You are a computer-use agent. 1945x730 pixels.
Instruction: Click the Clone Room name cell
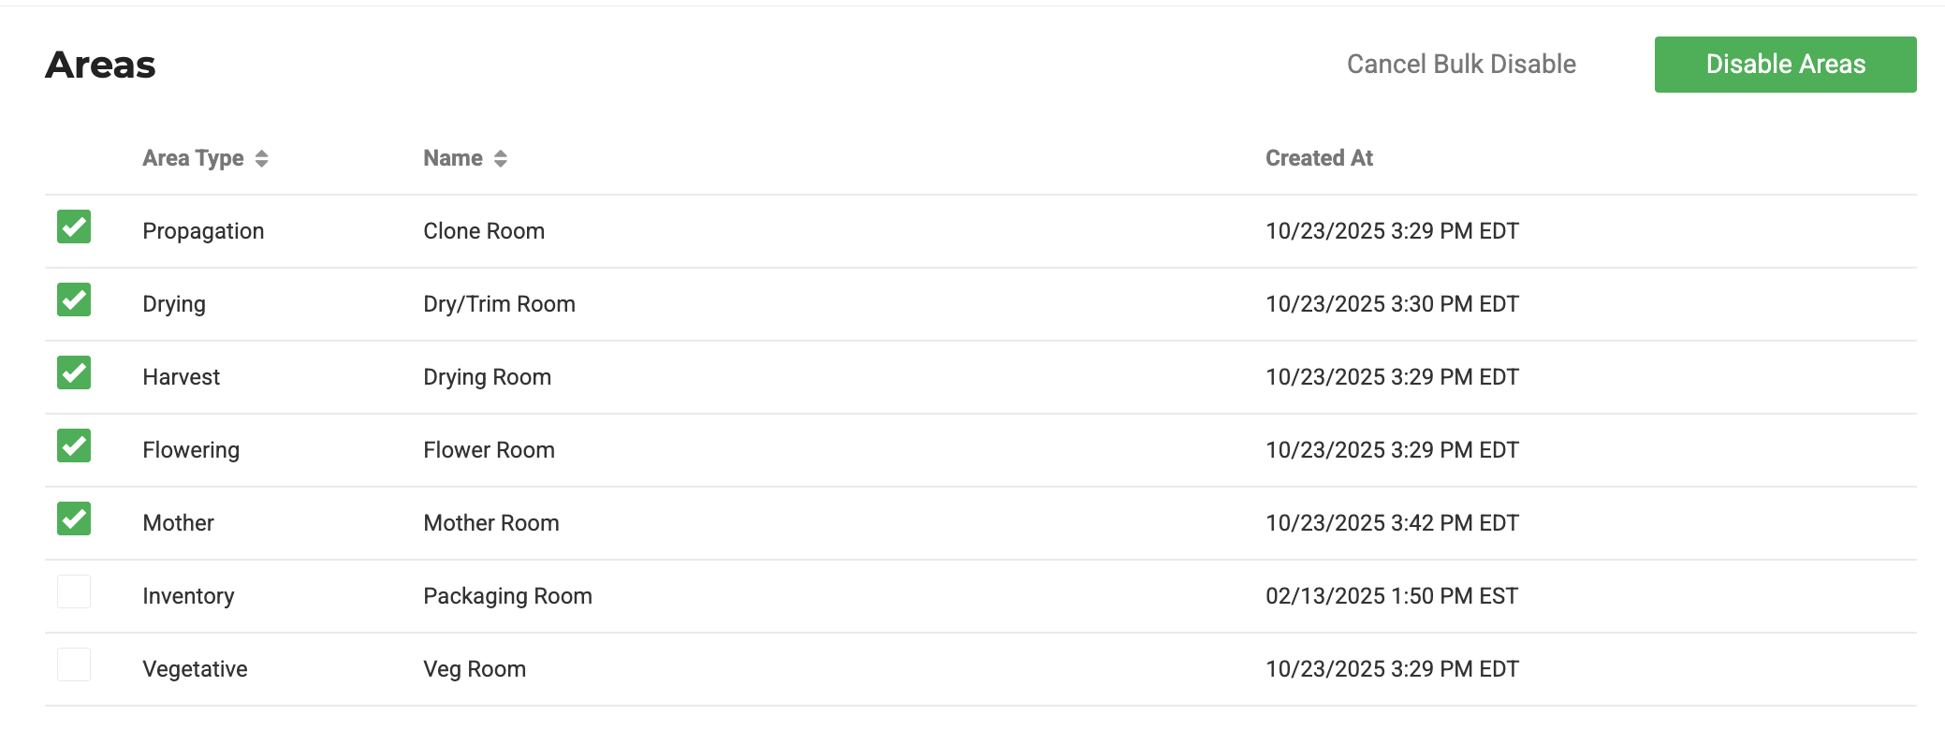(484, 231)
